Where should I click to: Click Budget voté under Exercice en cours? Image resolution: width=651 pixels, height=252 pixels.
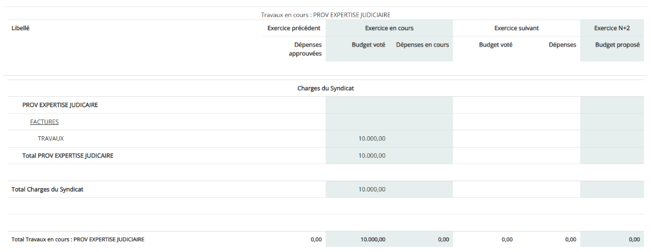click(368, 45)
